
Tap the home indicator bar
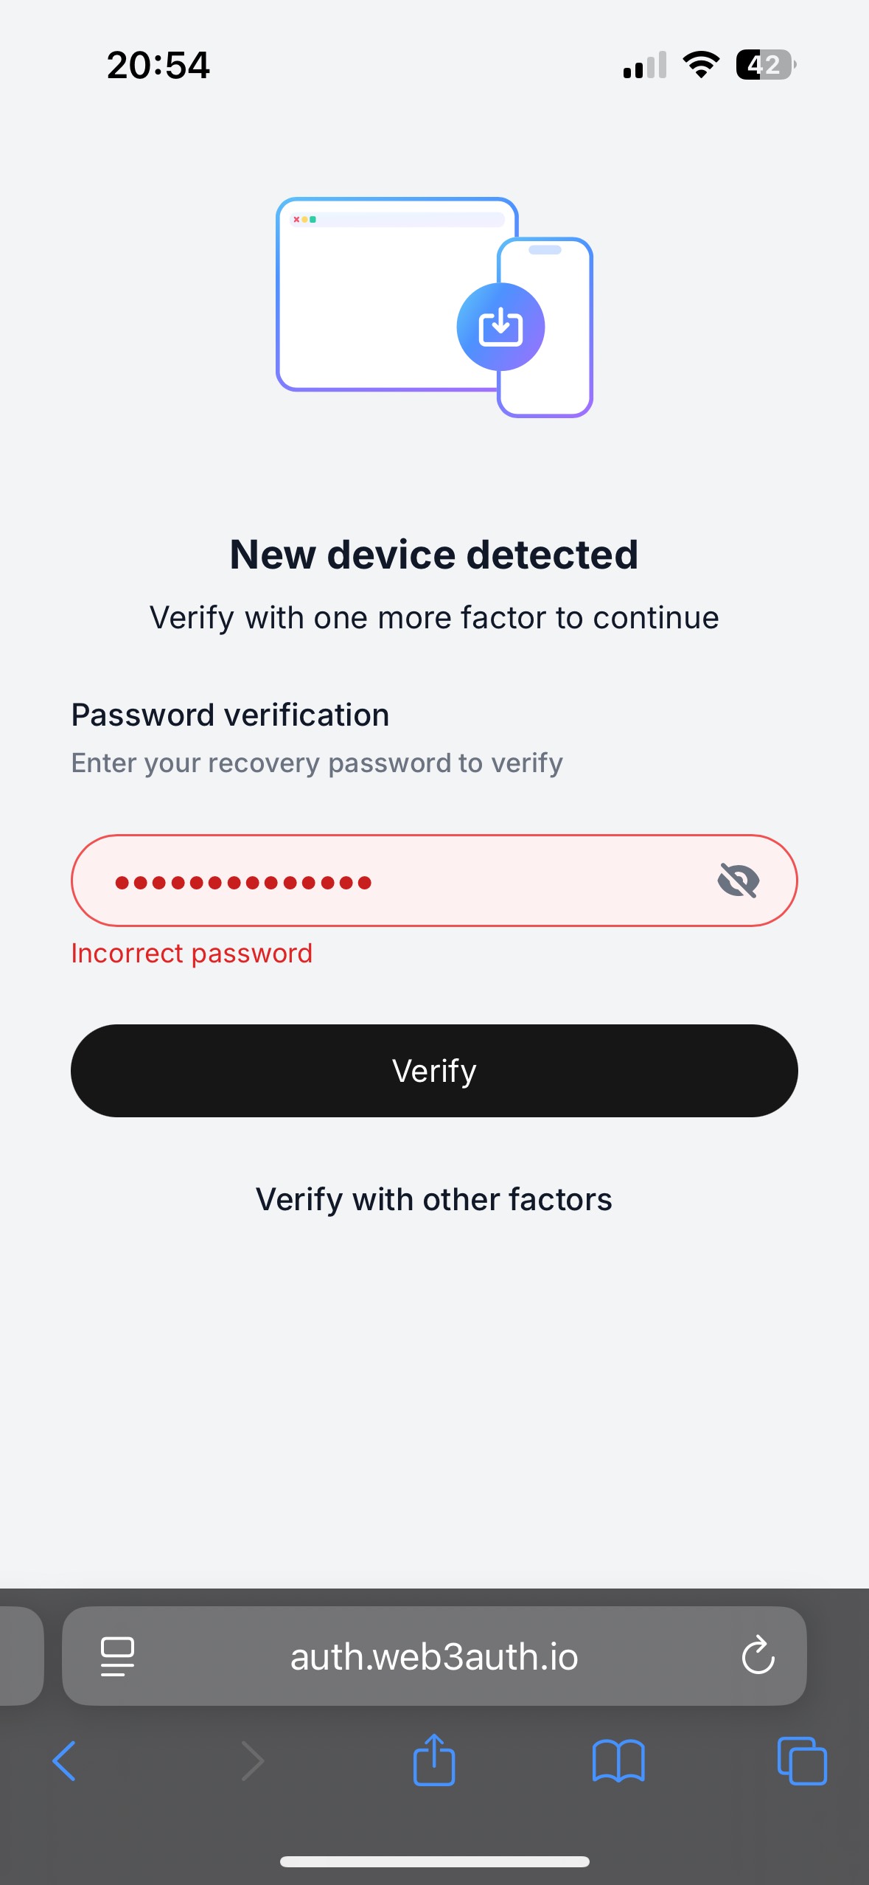click(434, 1861)
